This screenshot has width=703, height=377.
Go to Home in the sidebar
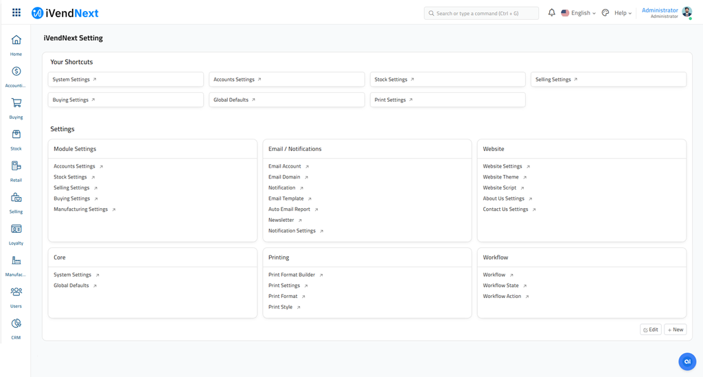tap(16, 45)
